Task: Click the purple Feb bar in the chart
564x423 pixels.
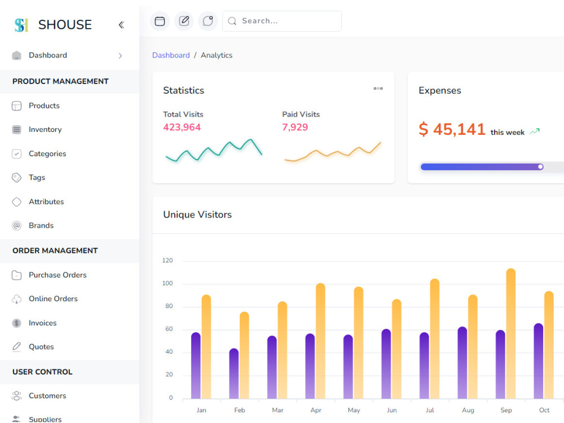Action: [x=234, y=373]
